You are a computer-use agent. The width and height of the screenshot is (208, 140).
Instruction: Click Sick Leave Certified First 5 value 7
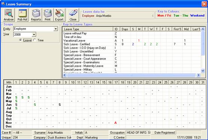(x=175, y=44)
